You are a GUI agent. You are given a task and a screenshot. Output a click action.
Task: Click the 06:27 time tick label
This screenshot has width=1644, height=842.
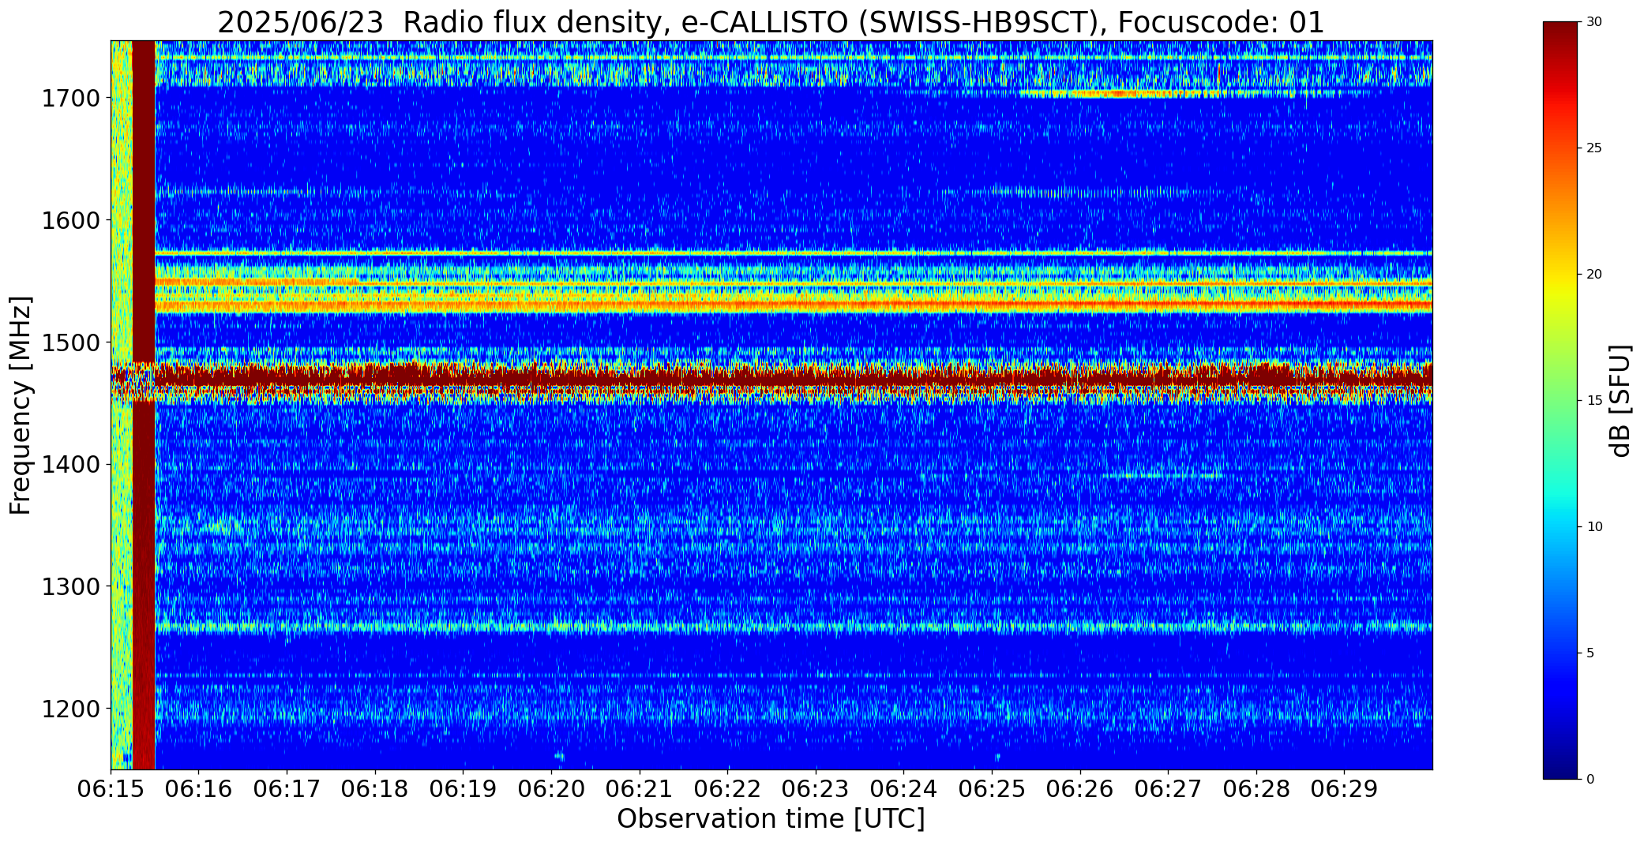(x=1168, y=789)
